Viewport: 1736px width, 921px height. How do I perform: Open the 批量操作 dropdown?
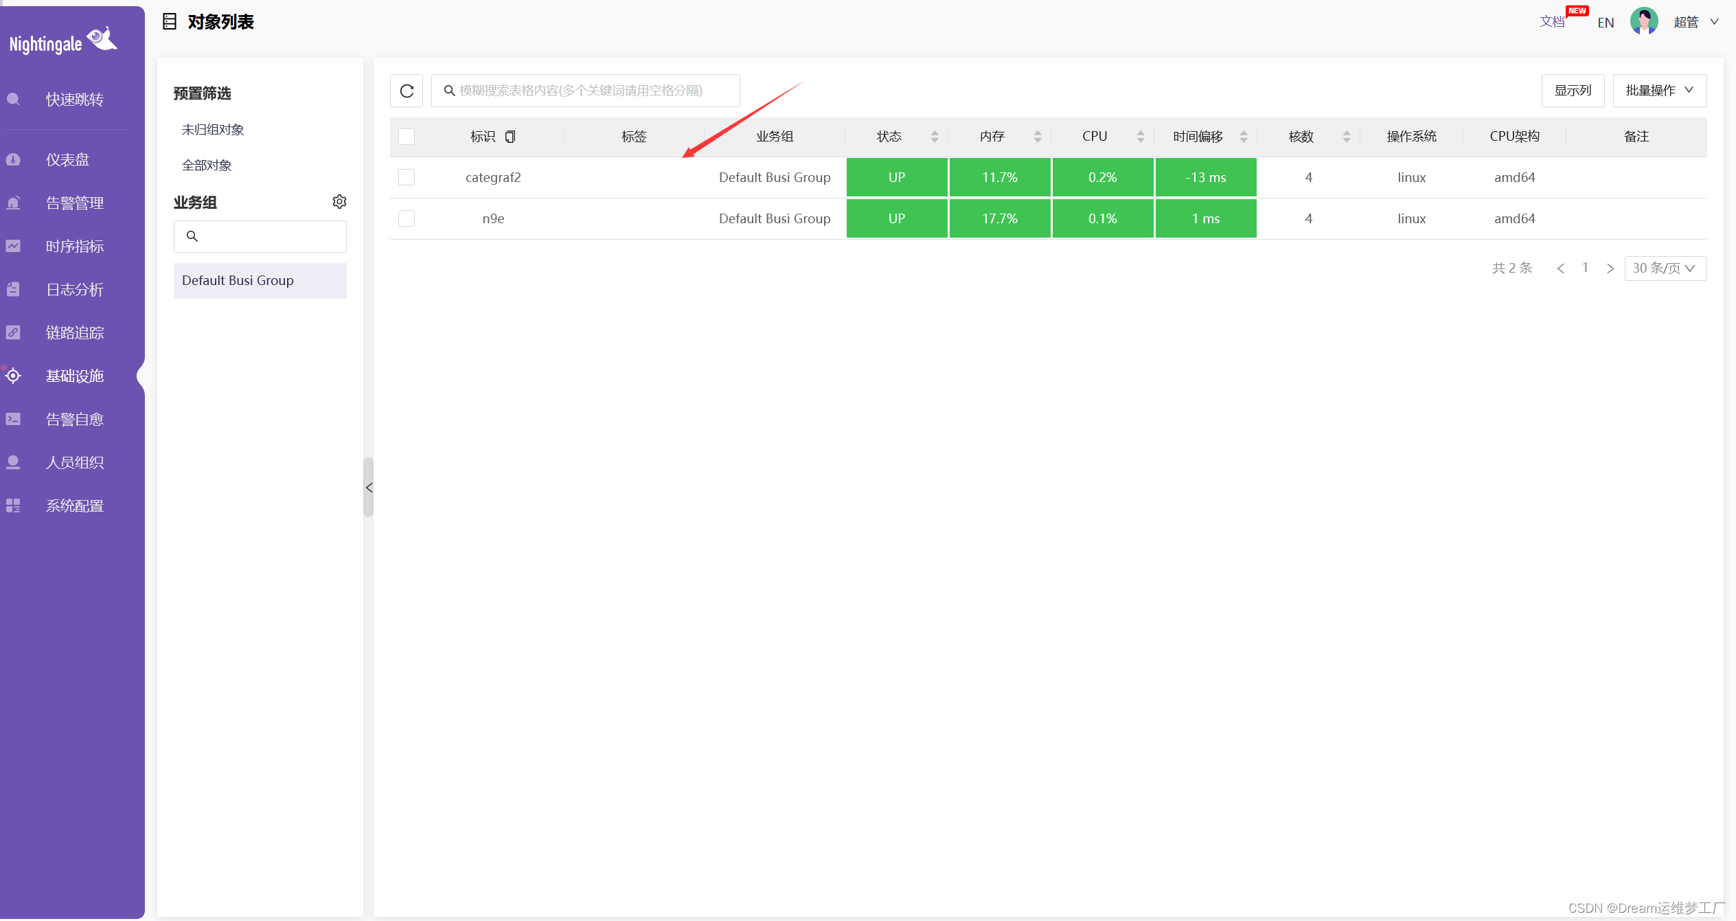pyautogui.click(x=1659, y=91)
